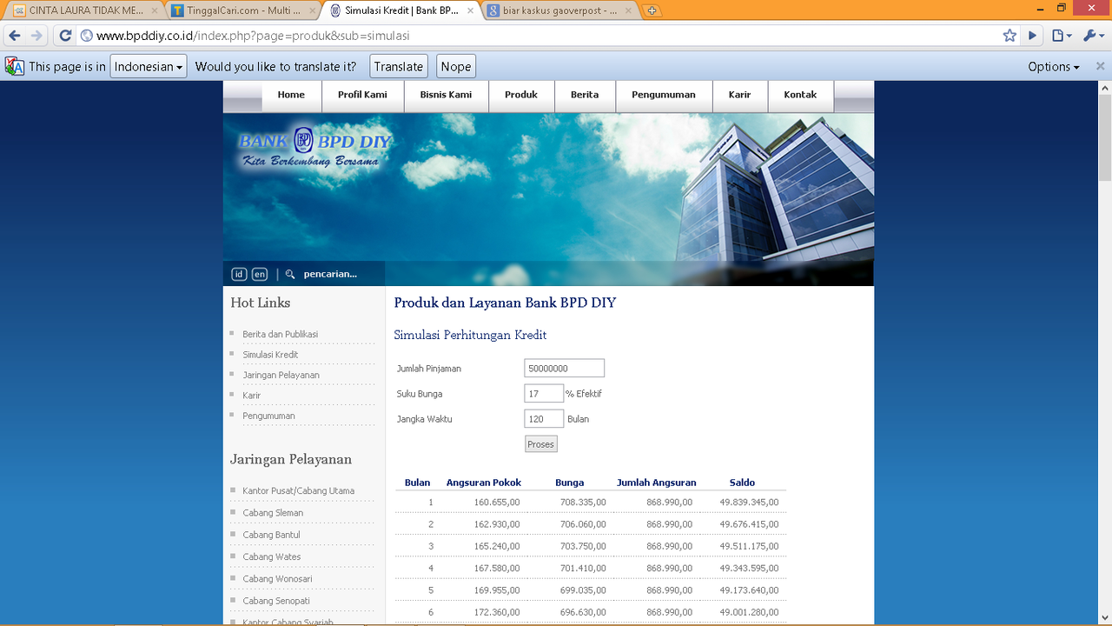
Task: Click the browser forward arrow
Action: point(36,36)
